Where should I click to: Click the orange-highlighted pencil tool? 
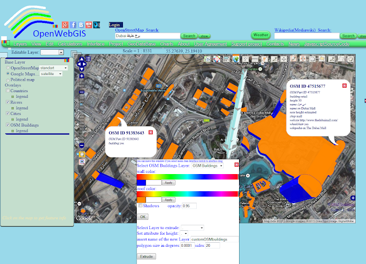pos(293,58)
